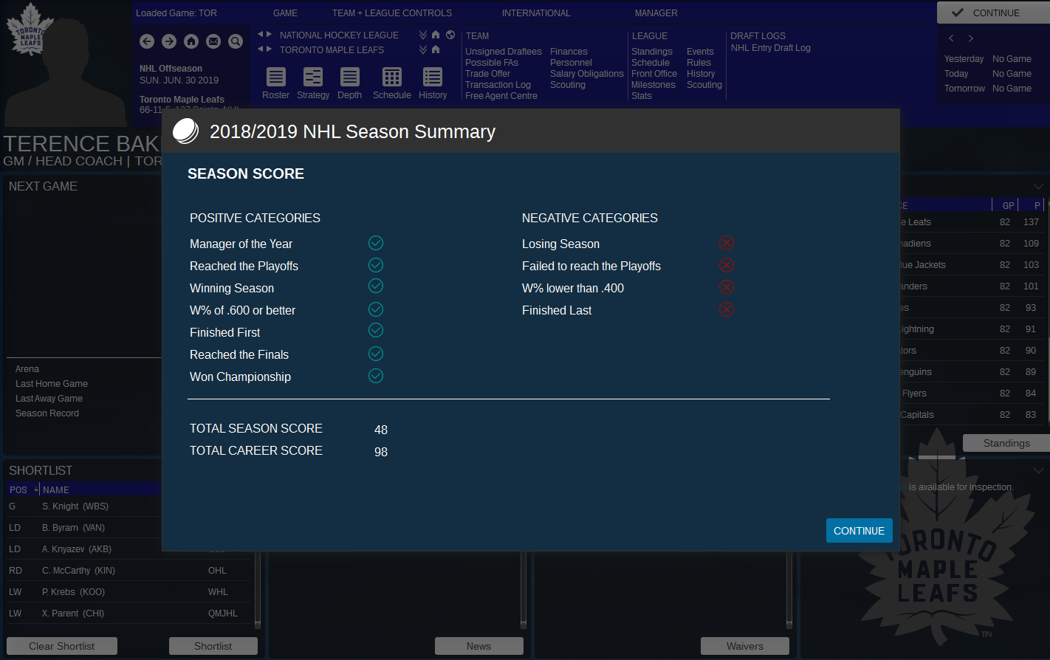Open the Roster screen icon
Image resolution: width=1050 pixels, height=660 pixels.
(276, 77)
